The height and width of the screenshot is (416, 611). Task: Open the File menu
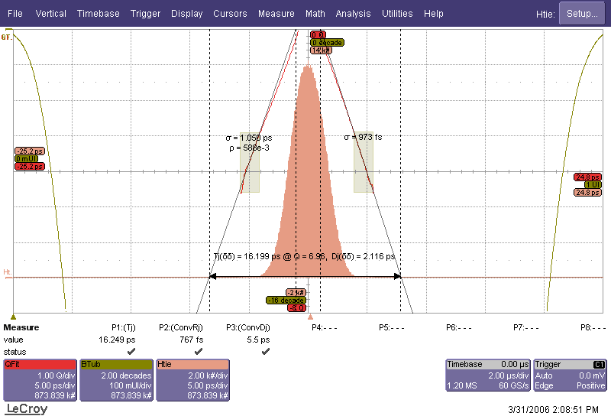pyautogui.click(x=15, y=14)
